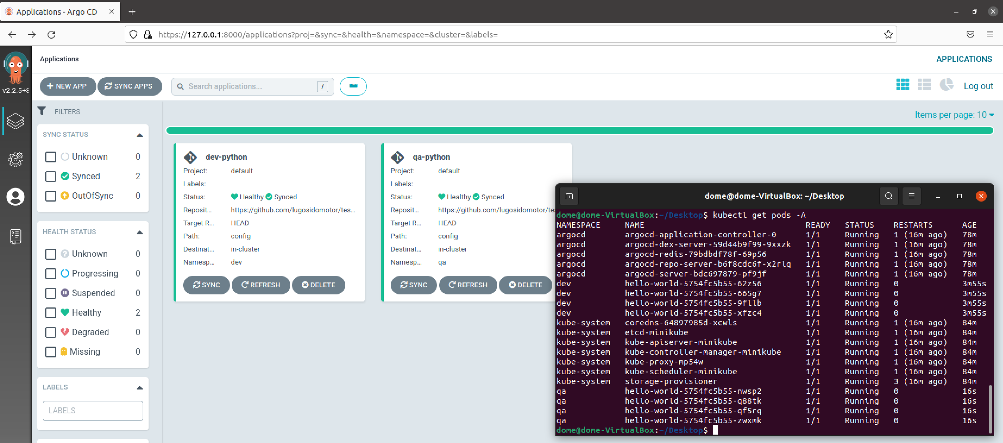
Task: Open Documentation icon in left sidebar
Action: (15, 236)
